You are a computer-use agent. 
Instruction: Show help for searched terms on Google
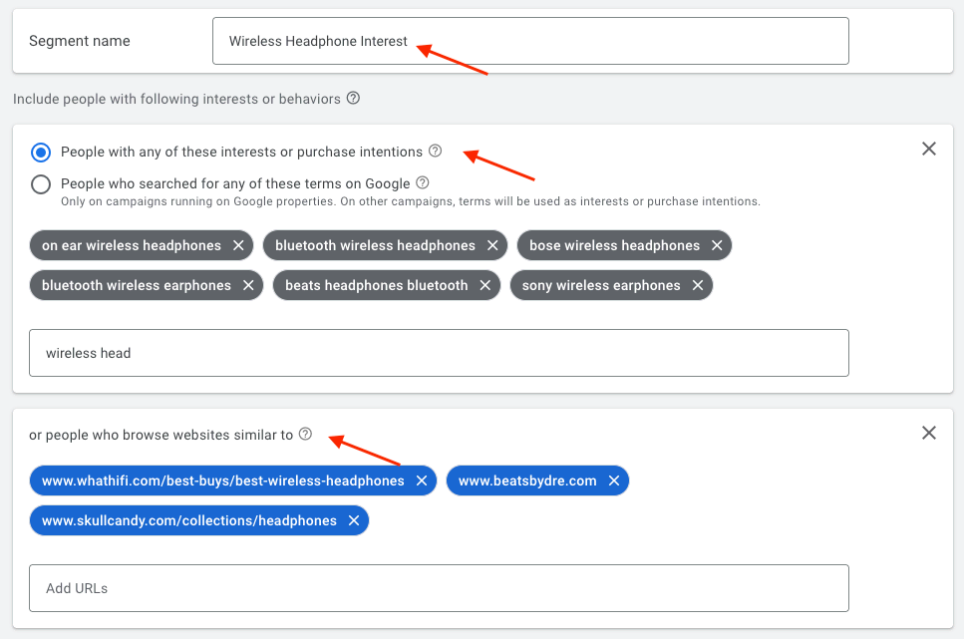point(423,183)
